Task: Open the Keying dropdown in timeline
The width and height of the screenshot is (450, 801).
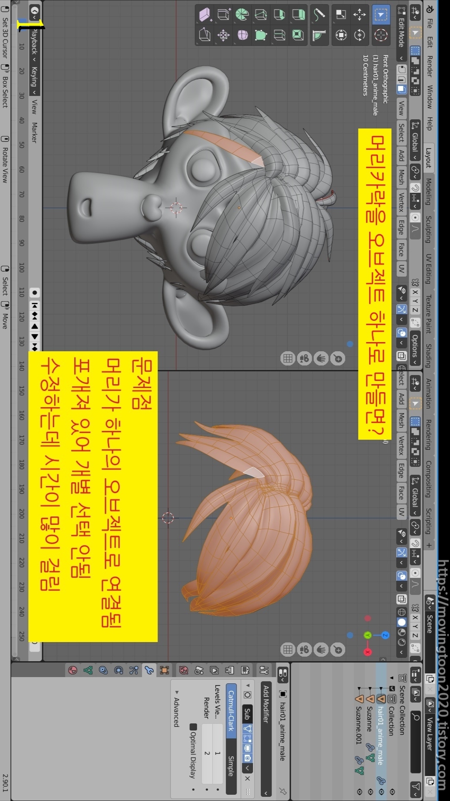Action: (x=34, y=80)
